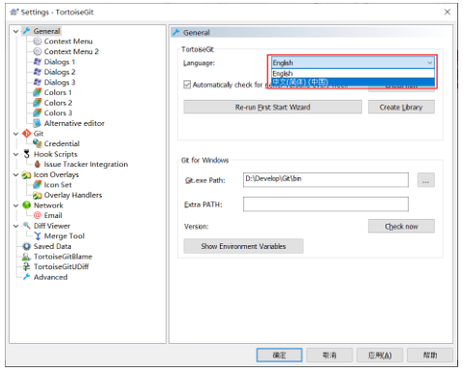Choose English in the language list

pyautogui.click(x=353, y=74)
